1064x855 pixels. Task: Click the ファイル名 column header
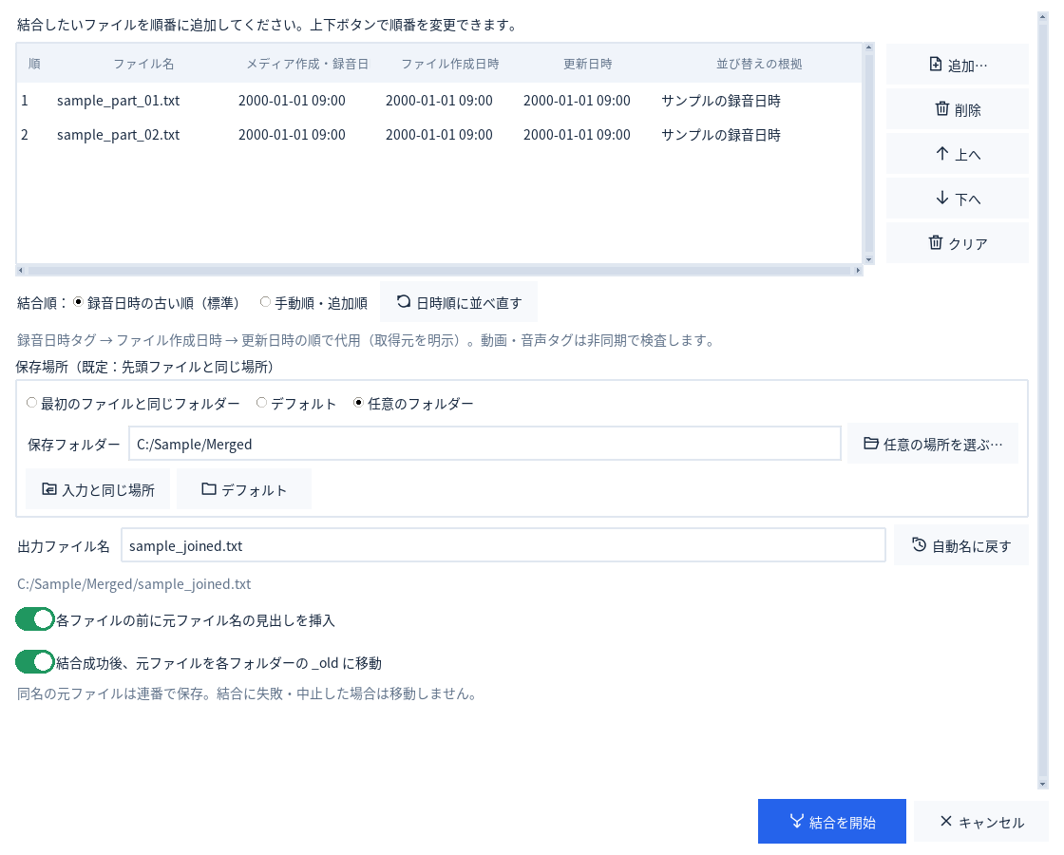coord(143,64)
